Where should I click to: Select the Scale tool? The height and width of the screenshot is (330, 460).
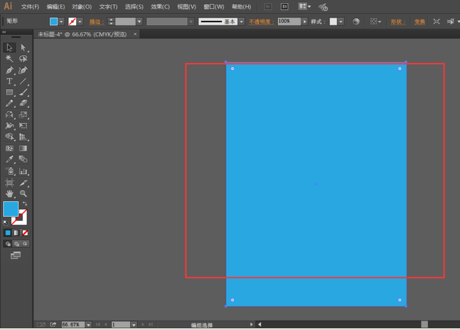click(23, 115)
